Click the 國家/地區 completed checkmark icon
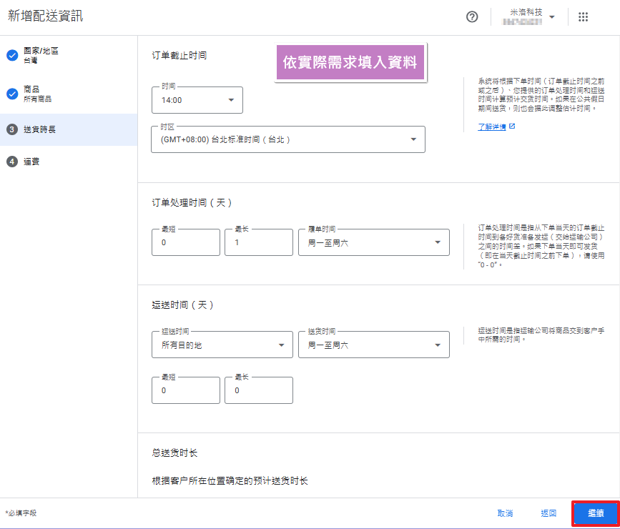 (12, 55)
